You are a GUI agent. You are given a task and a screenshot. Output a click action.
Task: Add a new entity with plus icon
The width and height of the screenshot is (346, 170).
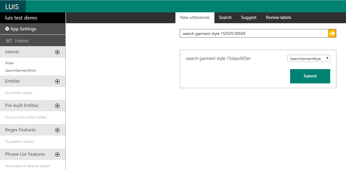click(57, 81)
